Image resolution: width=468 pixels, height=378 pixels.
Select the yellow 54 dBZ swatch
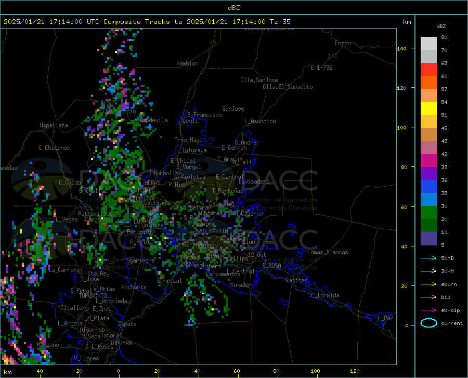[x=428, y=109]
